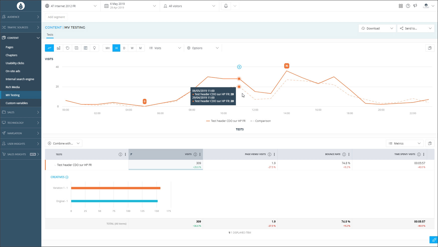Expand the Sales Insights beta menu
The height and width of the screenshot is (247, 438).
pos(21,154)
